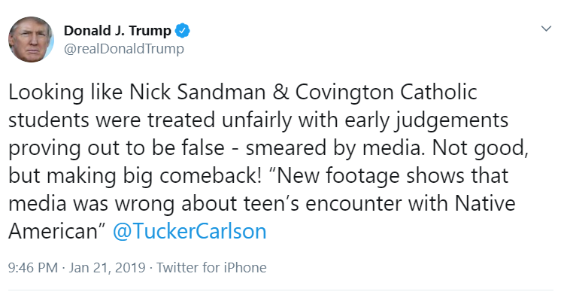Click "making big comeback!" in the tweet

tap(154, 176)
